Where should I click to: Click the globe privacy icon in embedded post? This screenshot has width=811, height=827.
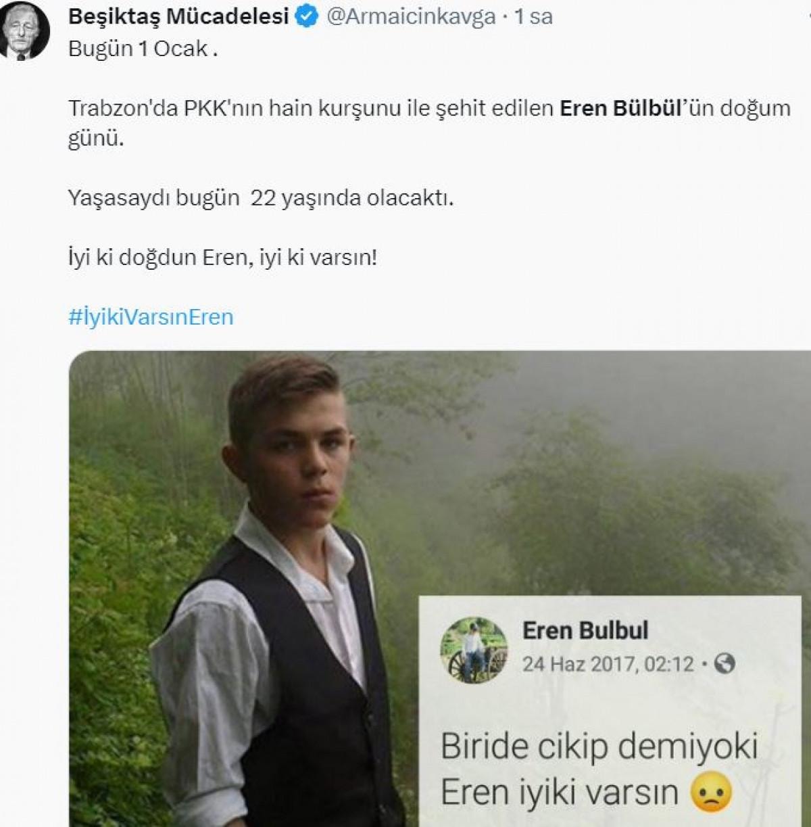(724, 663)
